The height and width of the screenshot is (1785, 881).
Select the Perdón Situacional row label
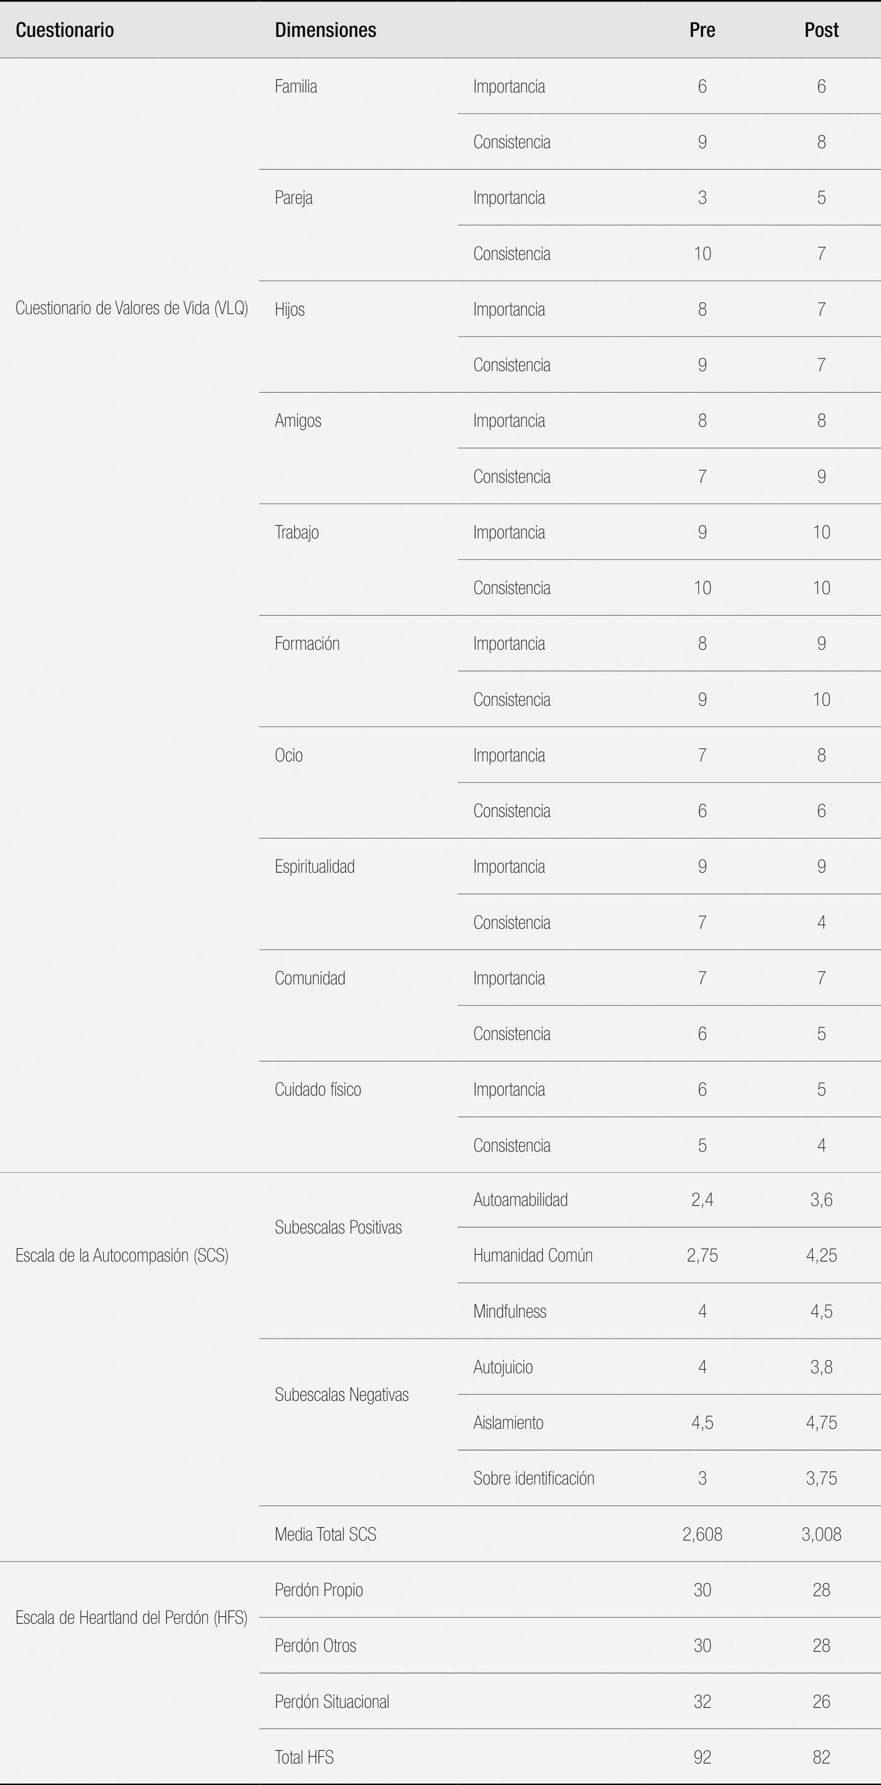[332, 1701]
